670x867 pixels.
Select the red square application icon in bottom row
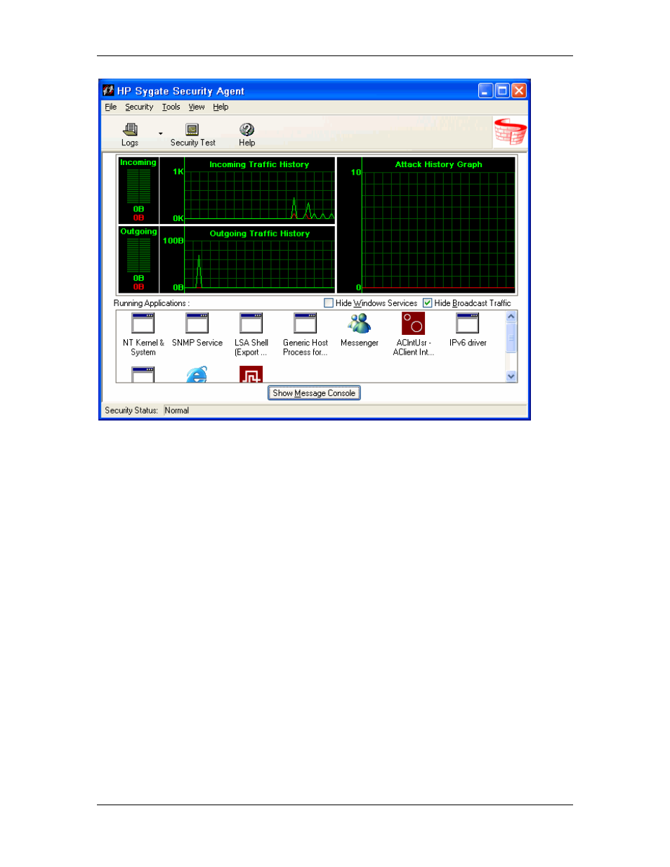coord(251,374)
